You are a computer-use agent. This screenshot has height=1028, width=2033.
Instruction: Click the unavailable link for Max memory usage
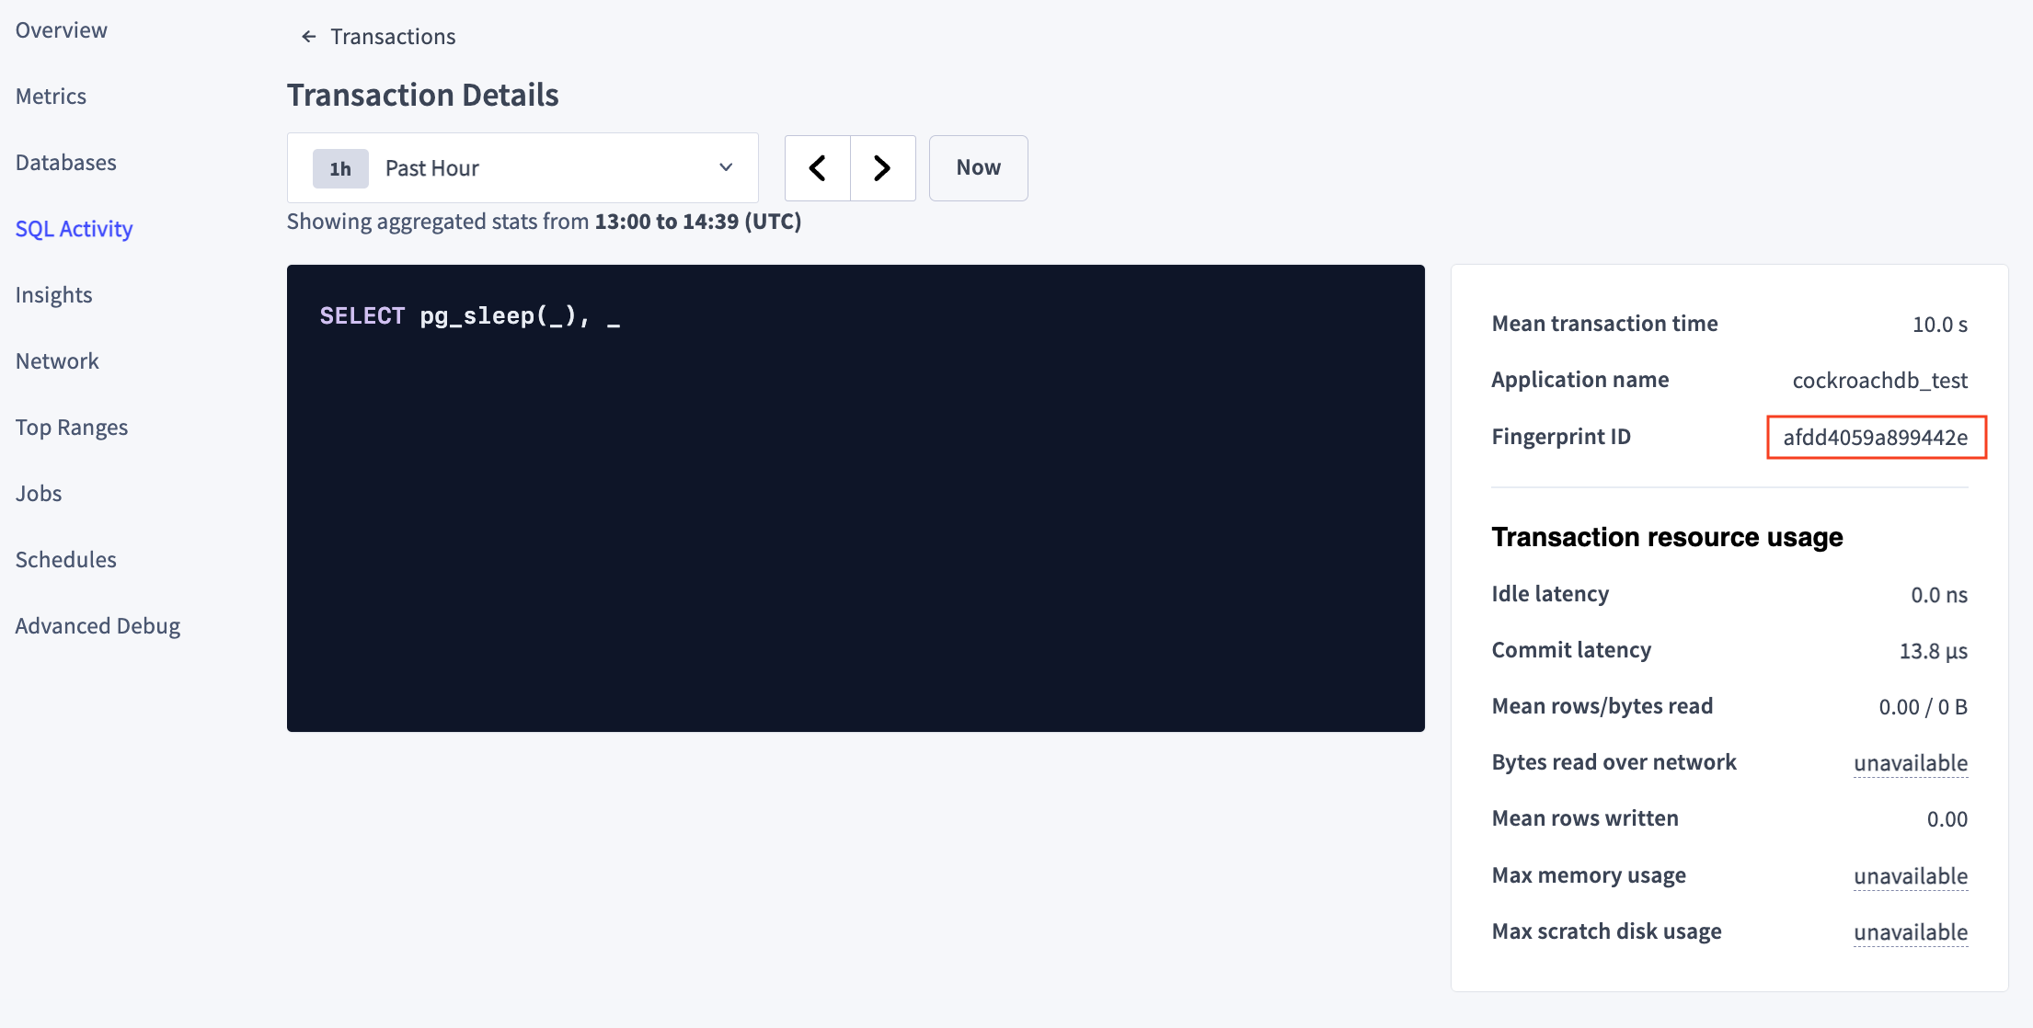1911,875
